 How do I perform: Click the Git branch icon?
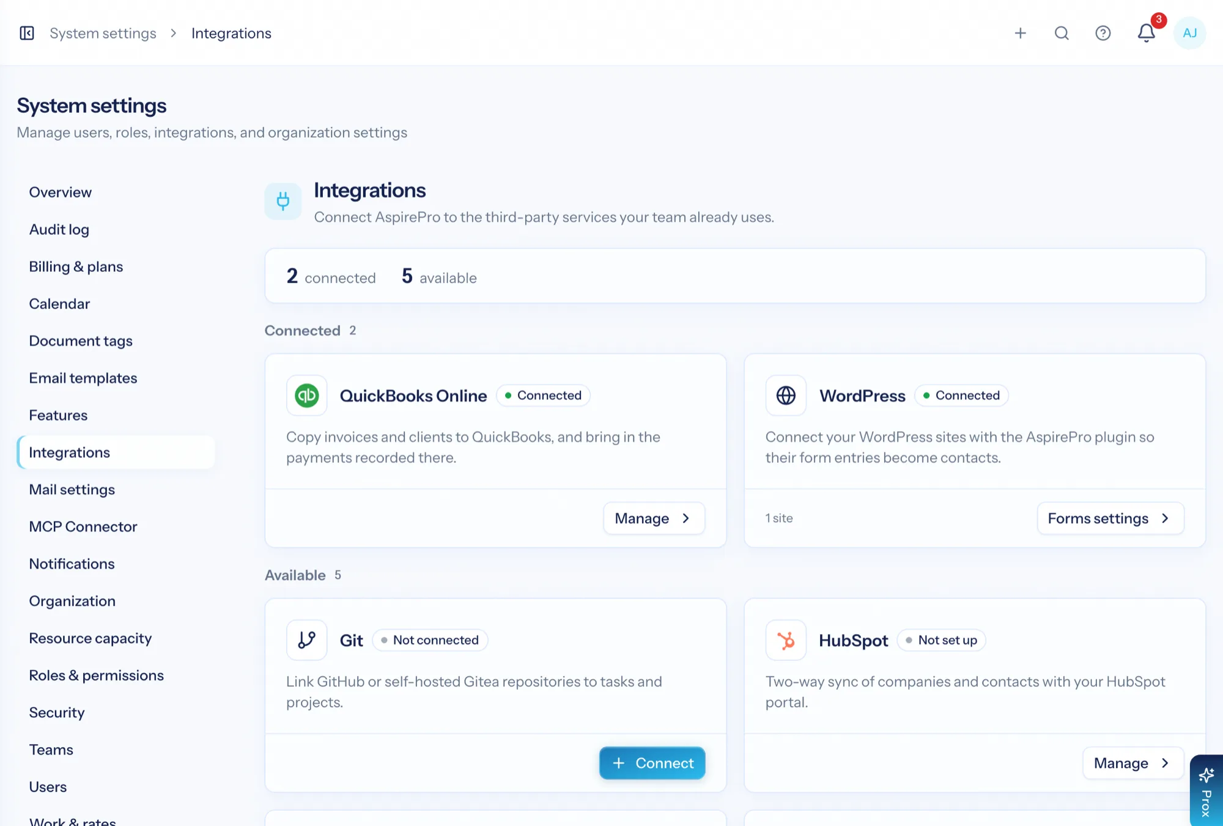click(306, 640)
